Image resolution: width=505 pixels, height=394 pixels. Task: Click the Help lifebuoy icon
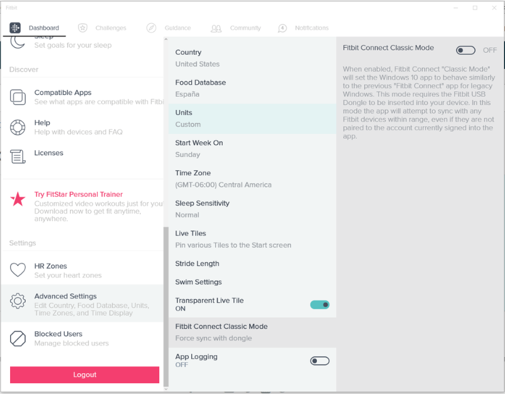point(18,127)
